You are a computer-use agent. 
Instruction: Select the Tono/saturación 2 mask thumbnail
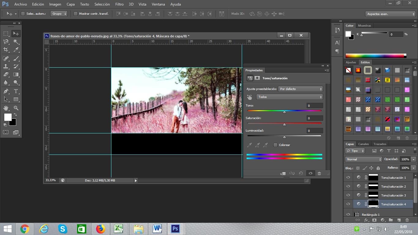pyautogui.click(x=373, y=186)
